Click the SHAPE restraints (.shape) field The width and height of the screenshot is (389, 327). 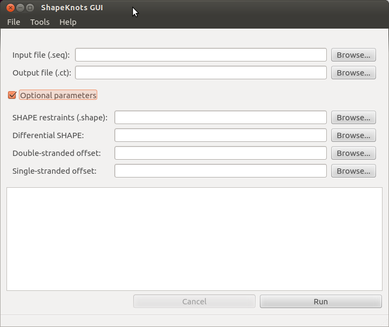(220, 118)
